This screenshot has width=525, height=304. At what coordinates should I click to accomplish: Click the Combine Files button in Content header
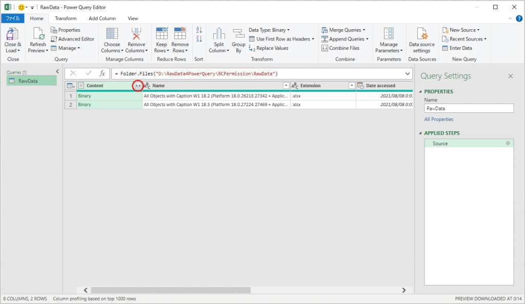(138, 86)
